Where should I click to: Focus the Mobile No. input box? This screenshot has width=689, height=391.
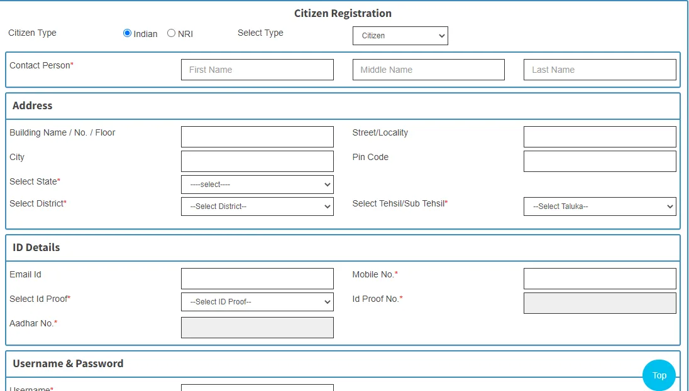coord(600,279)
